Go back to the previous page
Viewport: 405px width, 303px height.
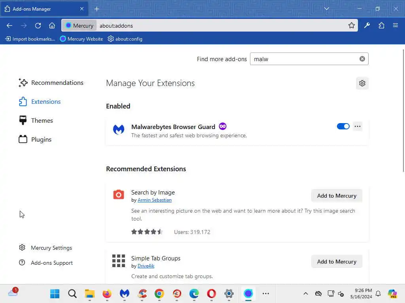click(x=9, y=26)
